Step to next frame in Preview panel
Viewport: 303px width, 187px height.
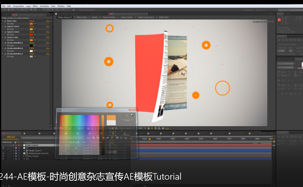[291, 40]
